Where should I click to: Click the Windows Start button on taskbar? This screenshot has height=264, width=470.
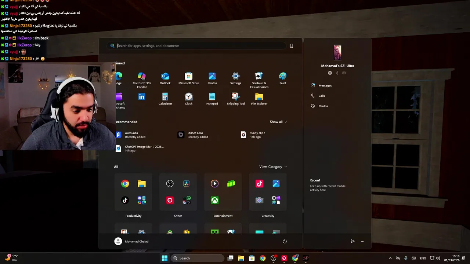(164, 258)
